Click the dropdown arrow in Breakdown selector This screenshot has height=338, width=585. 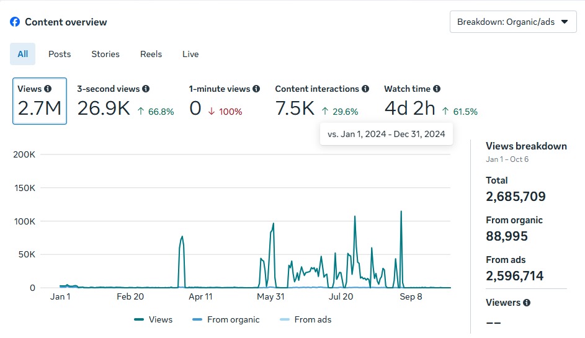[x=564, y=22]
